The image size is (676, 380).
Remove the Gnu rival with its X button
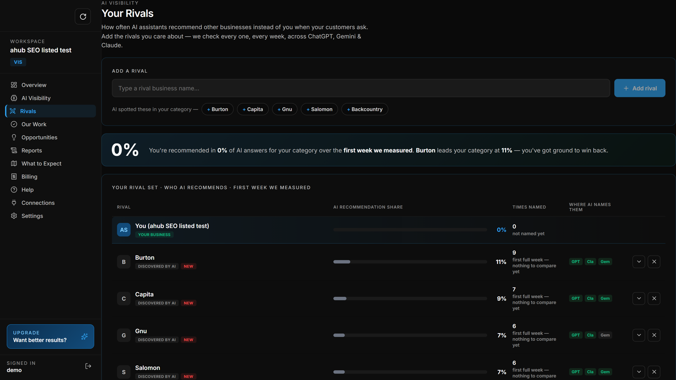[x=654, y=335]
